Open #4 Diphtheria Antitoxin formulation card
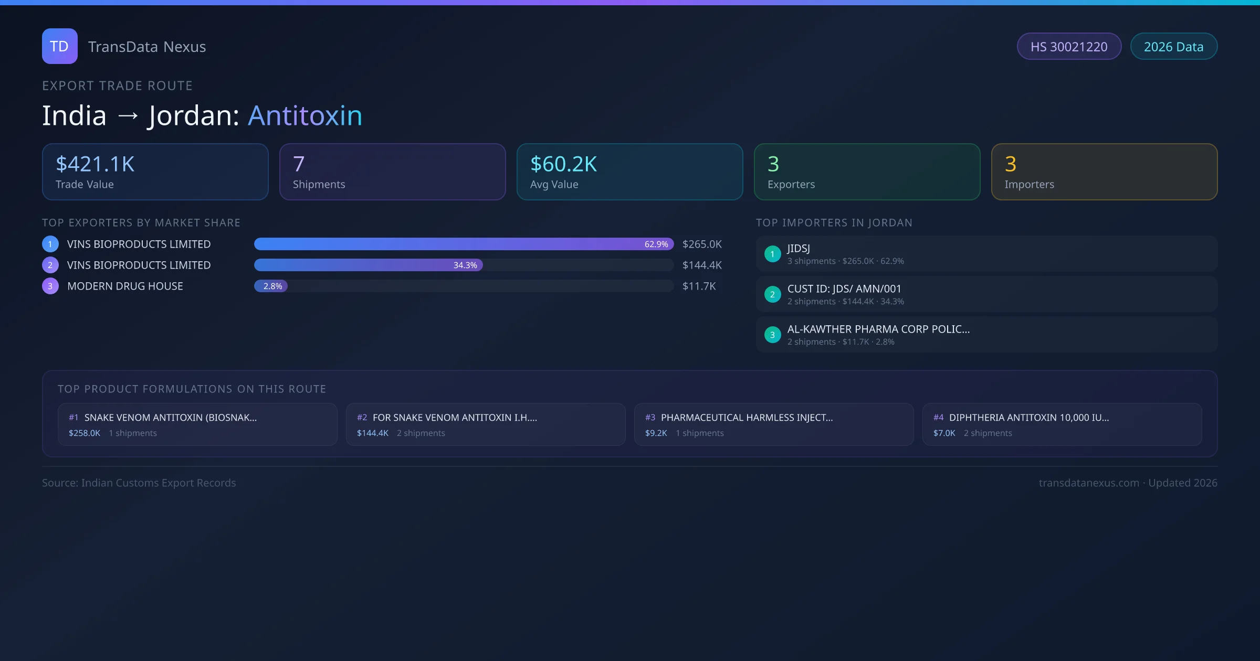 (1062, 424)
